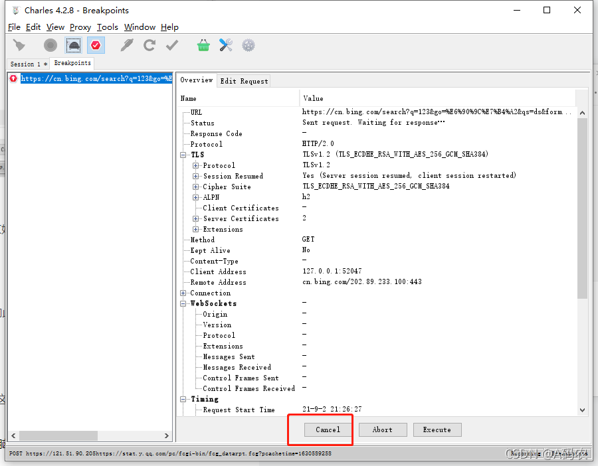Click the Charles app icon in title bar
The width and height of the screenshot is (598, 466).
point(16,10)
